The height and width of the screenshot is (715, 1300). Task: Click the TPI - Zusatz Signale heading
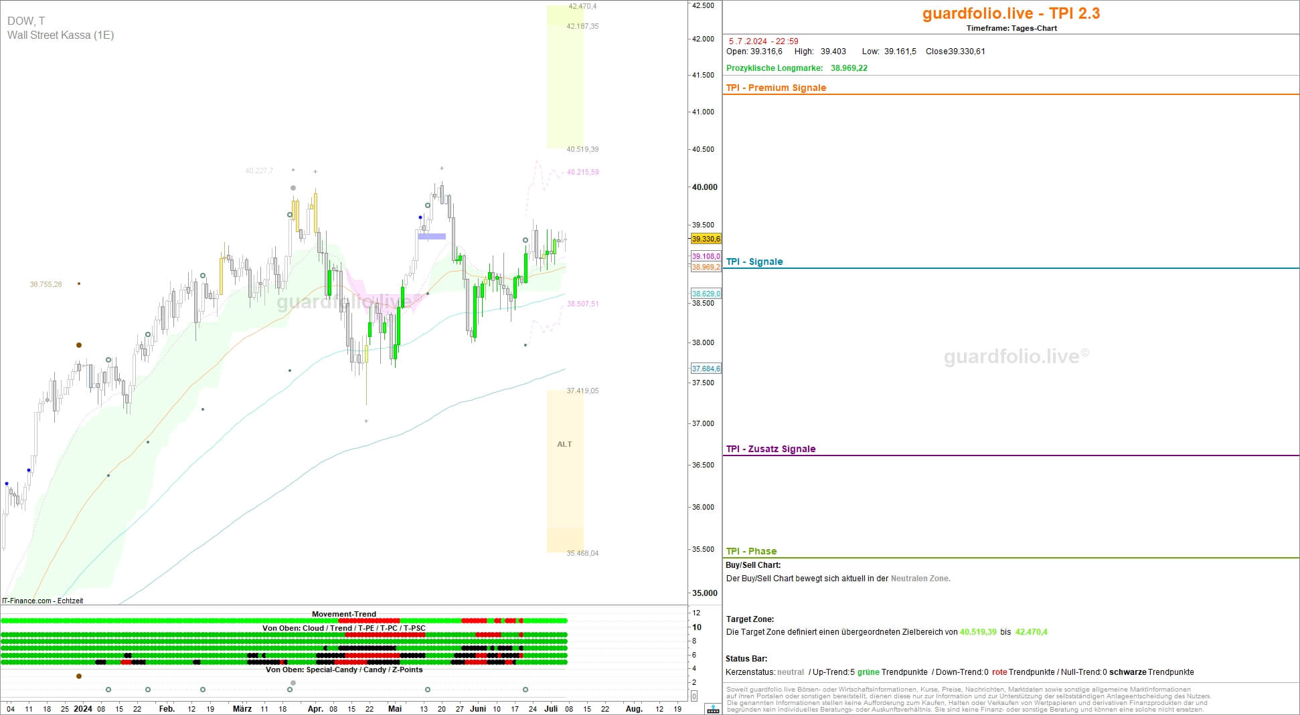770,449
